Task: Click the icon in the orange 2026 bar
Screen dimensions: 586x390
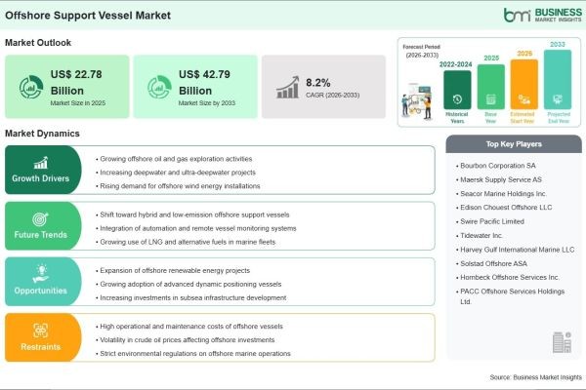Action: point(523,99)
